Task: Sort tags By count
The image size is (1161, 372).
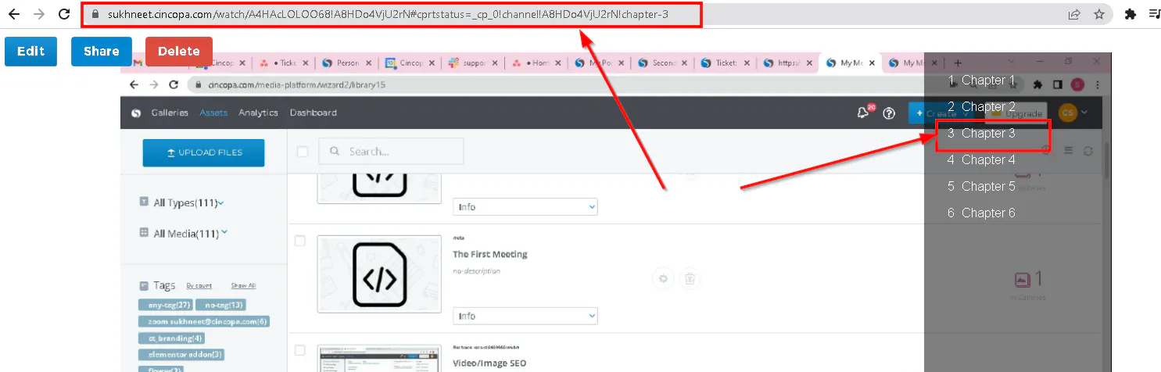Action: click(199, 286)
